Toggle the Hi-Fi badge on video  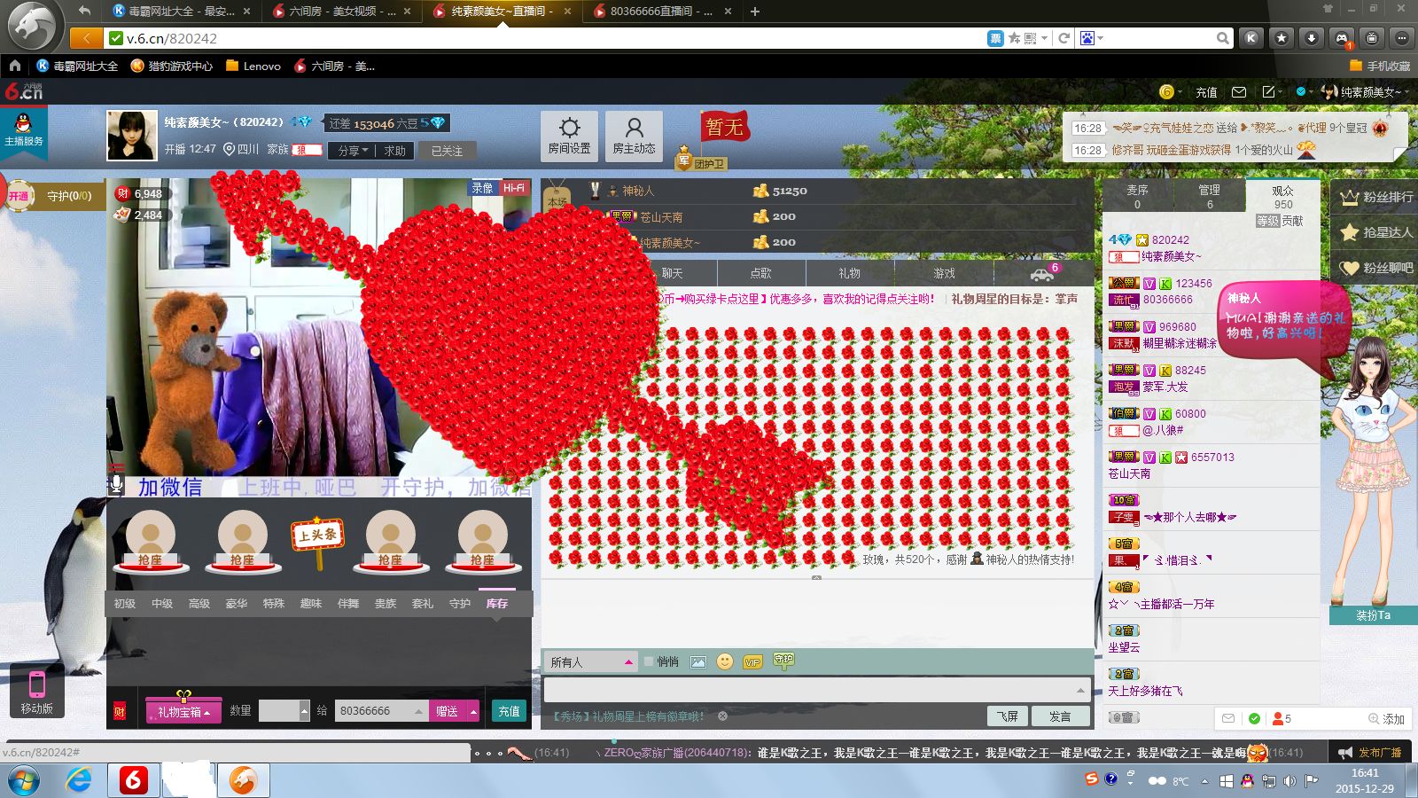point(513,188)
